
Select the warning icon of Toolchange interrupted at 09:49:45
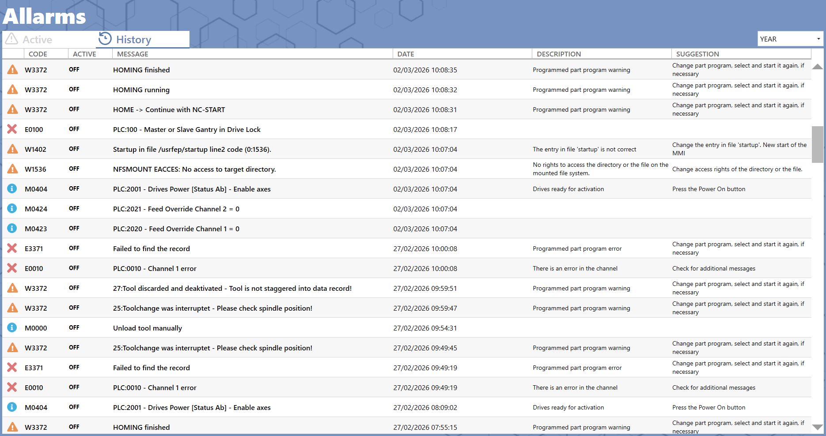12,348
